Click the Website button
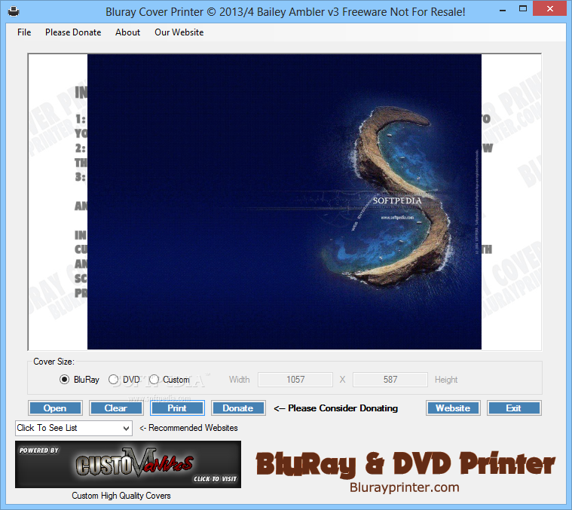This screenshot has width=572, height=510. pyautogui.click(x=453, y=408)
